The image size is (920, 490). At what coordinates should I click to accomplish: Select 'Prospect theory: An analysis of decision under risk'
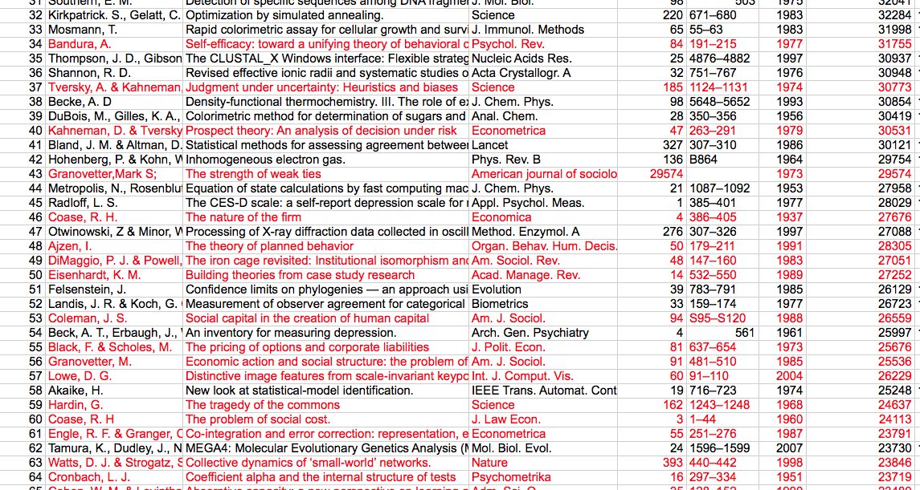click(326, 131)
